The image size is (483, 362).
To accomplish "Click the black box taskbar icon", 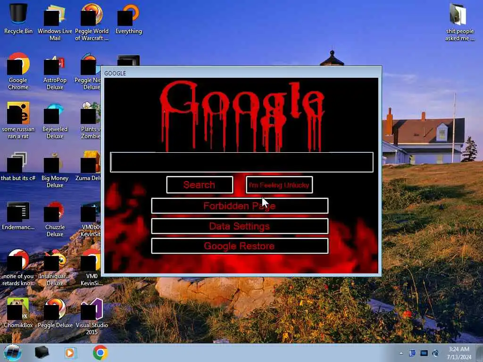I will coord(42,353).
